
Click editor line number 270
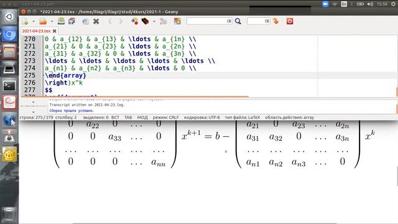coord(30,39)
